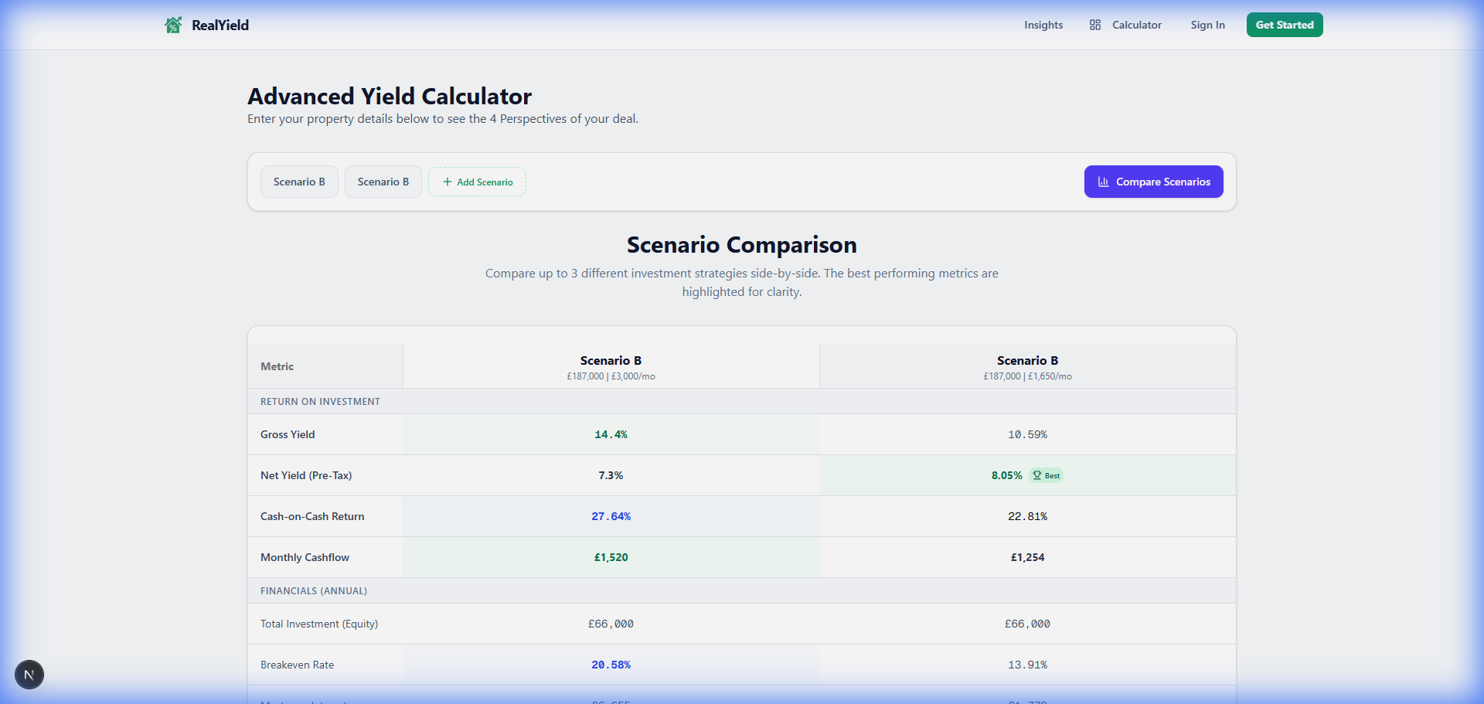Select the £1,520 Monthly Cashflow cell
The image size is (1484, 704).
(x=611, y=557)
